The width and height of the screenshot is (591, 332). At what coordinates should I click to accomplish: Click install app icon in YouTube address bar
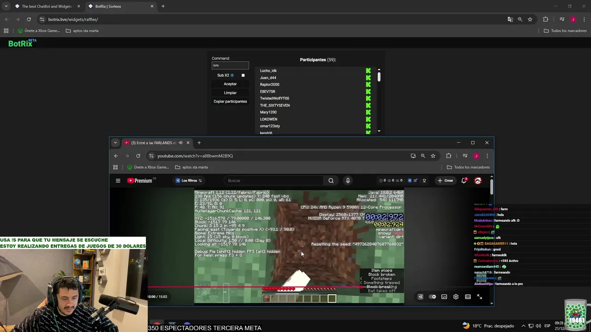click(413, 156)
